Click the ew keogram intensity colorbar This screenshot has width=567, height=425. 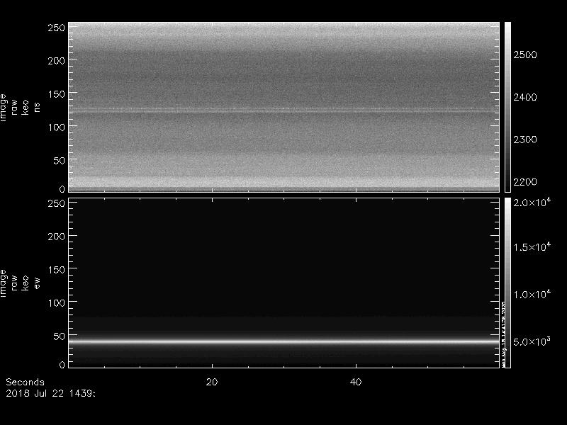[x=507, y=283]
